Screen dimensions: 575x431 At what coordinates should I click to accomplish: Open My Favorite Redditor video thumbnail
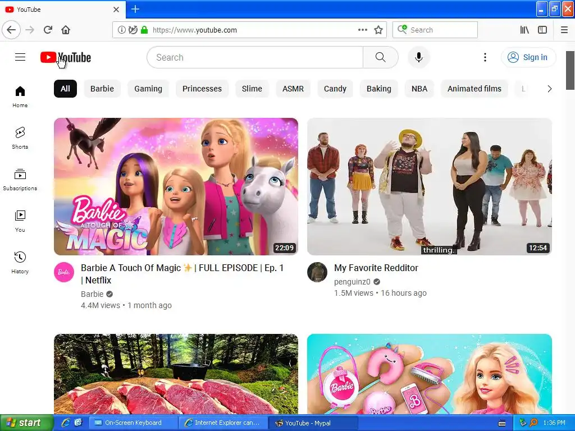click(430, 186)
